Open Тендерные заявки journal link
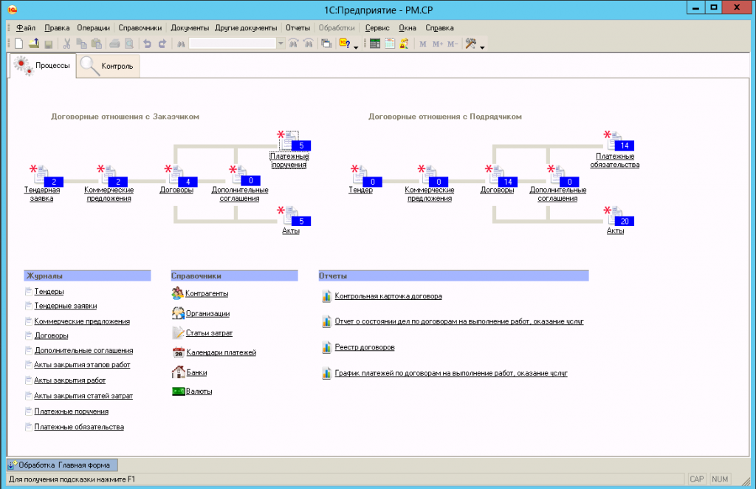756x489 pixels. pyautogui.click(x=66, y=307)
